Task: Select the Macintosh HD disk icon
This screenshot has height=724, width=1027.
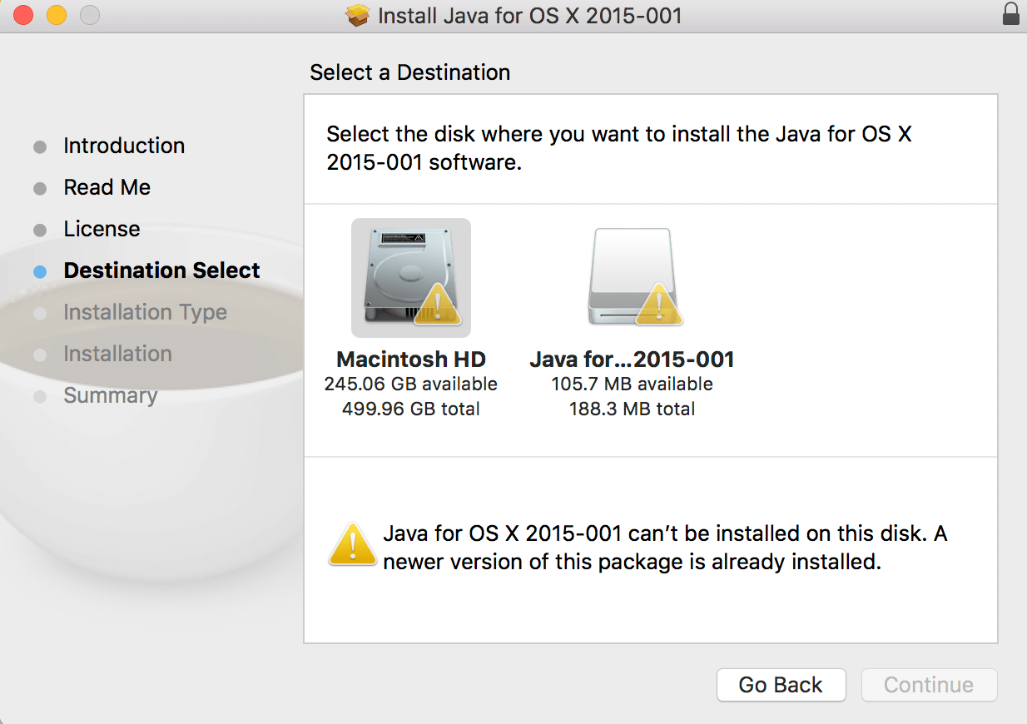Action: (x=410, y=277)
